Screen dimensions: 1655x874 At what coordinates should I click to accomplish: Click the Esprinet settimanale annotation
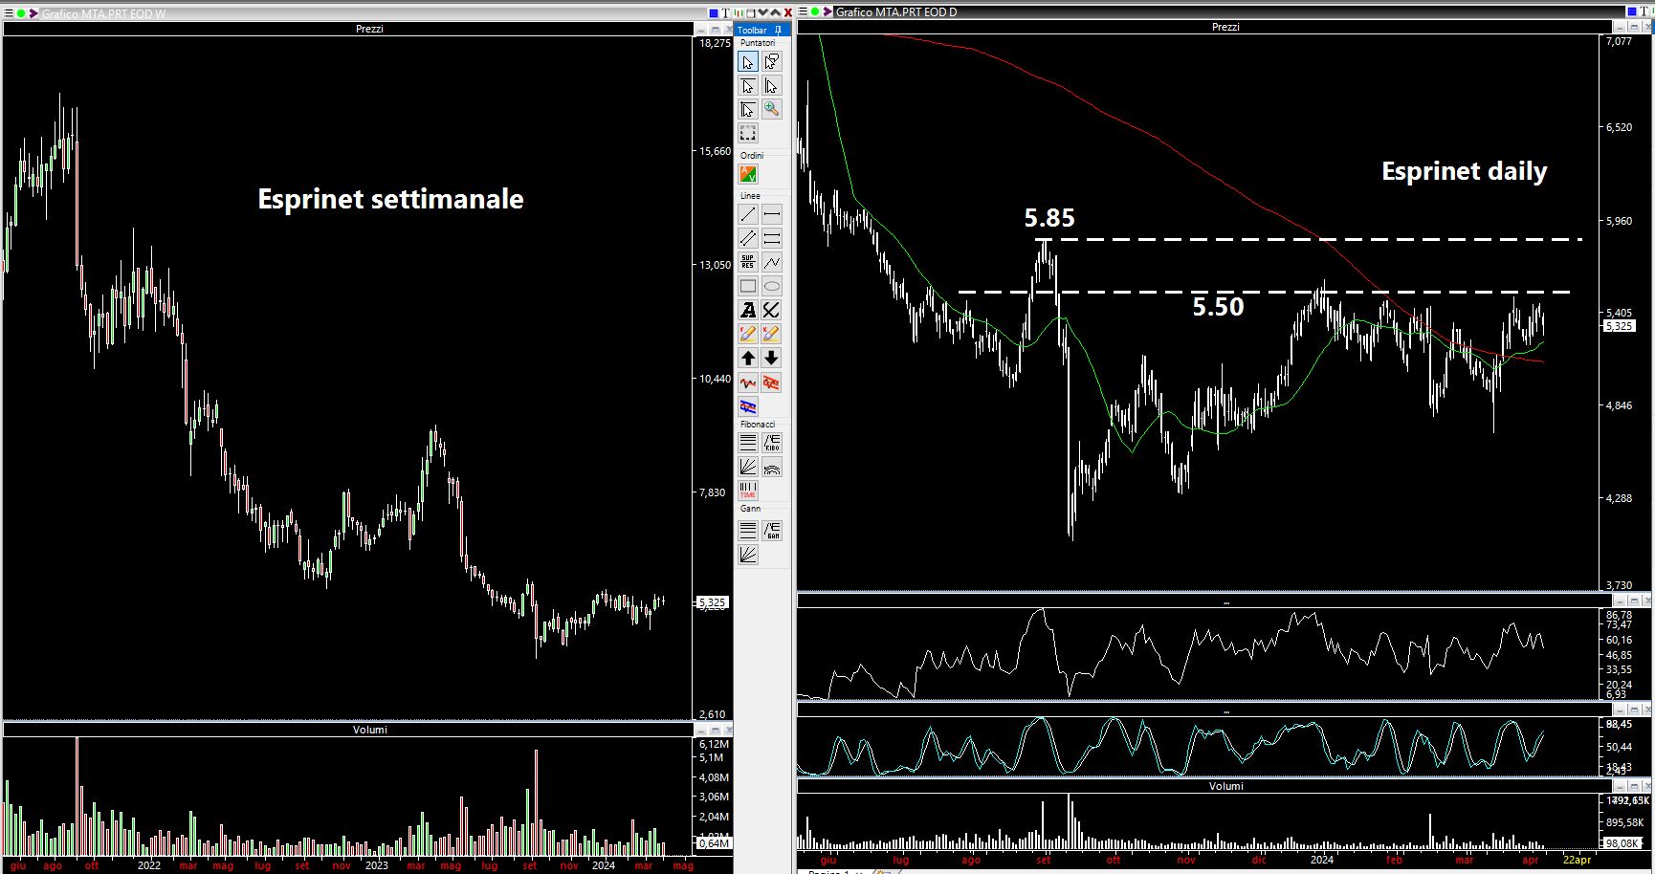[390, 199]
